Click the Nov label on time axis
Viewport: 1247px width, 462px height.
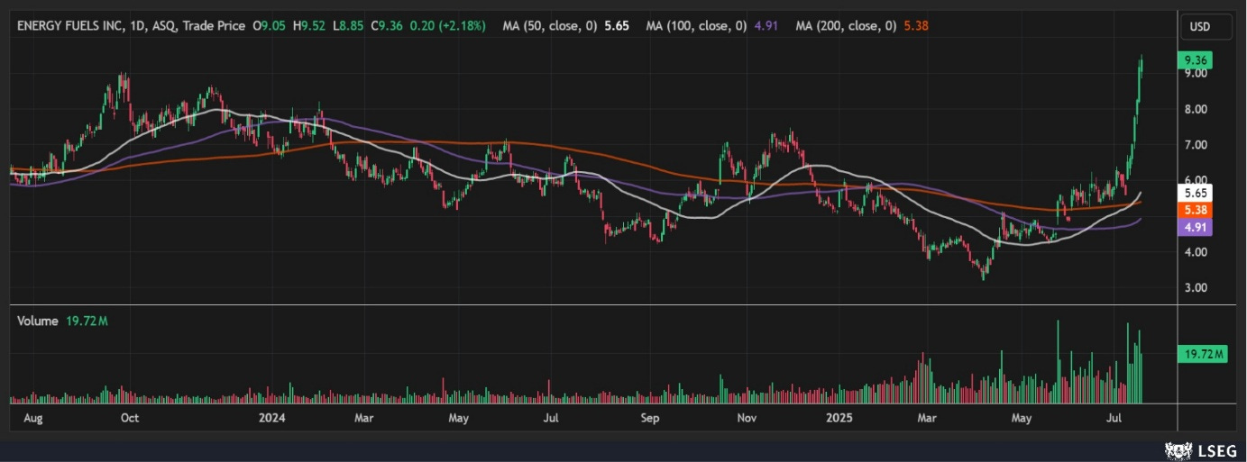click(x=746, y=418)
